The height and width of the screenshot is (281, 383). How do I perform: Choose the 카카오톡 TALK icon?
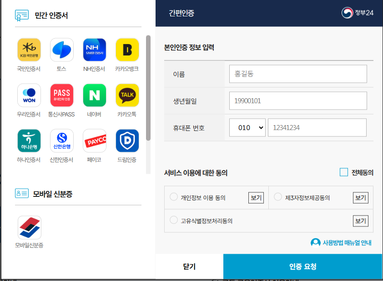click(x=127, y=95)
